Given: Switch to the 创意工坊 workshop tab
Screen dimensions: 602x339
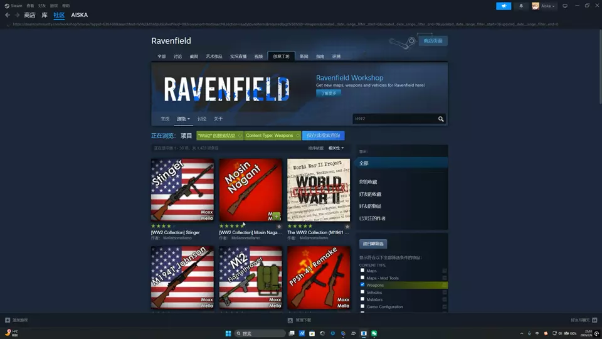Looking at the screenshot, I should pos(281,56).
